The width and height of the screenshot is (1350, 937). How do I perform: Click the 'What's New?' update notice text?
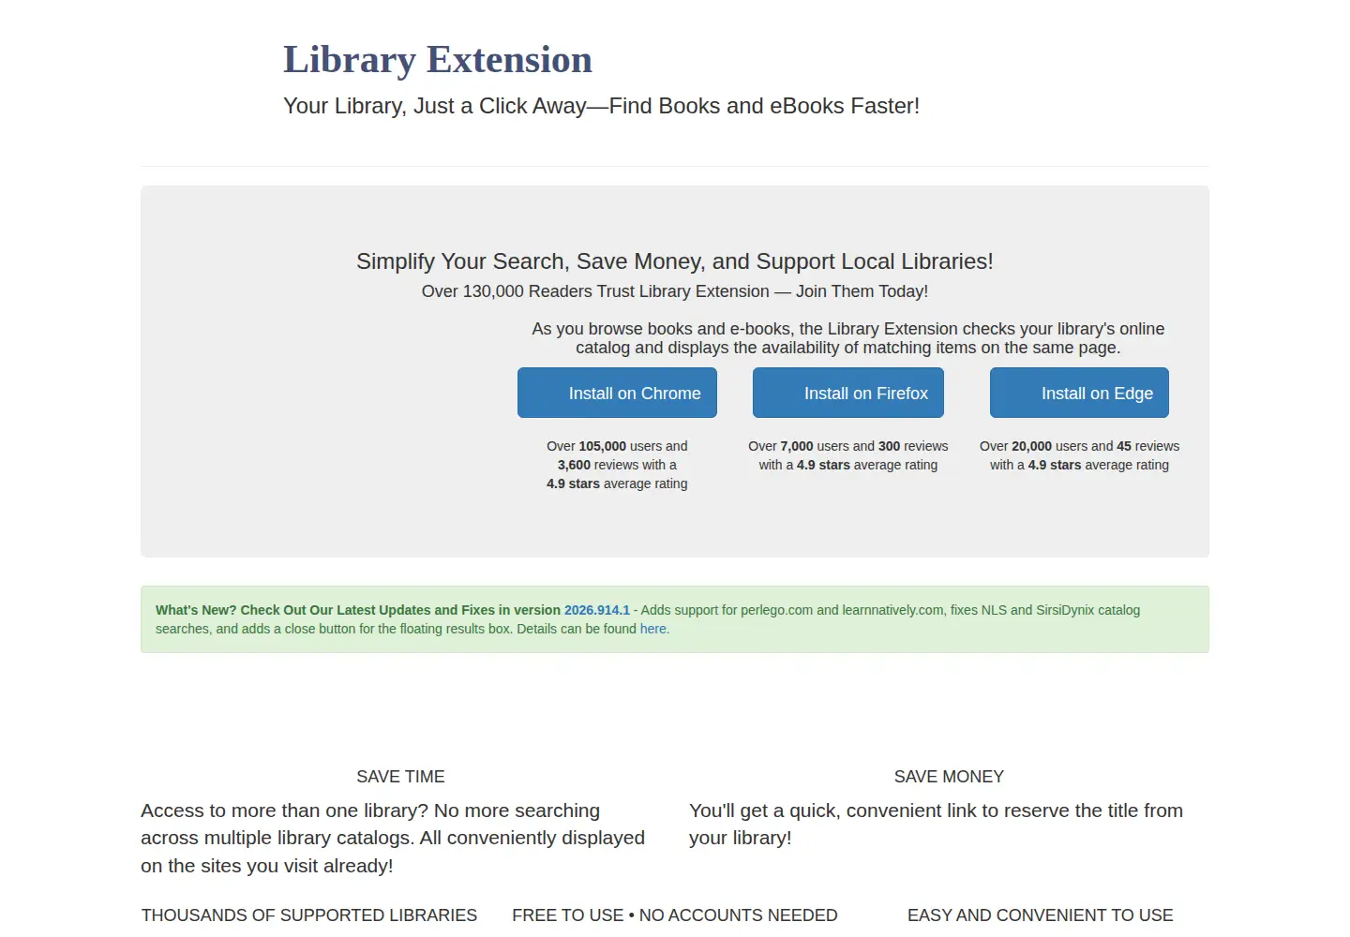click(x=648, y=619)
